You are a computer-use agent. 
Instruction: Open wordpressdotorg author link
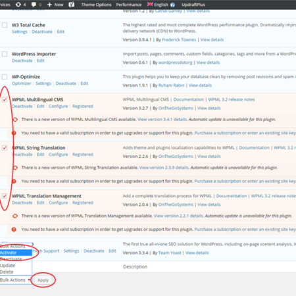175,62
